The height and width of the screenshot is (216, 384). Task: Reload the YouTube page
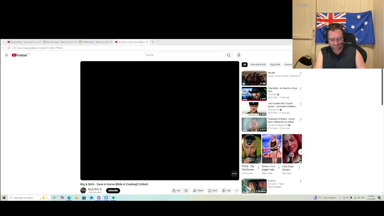tap(9, 48)
